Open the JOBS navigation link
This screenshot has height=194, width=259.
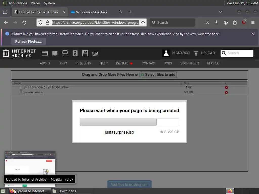[168, 63]
